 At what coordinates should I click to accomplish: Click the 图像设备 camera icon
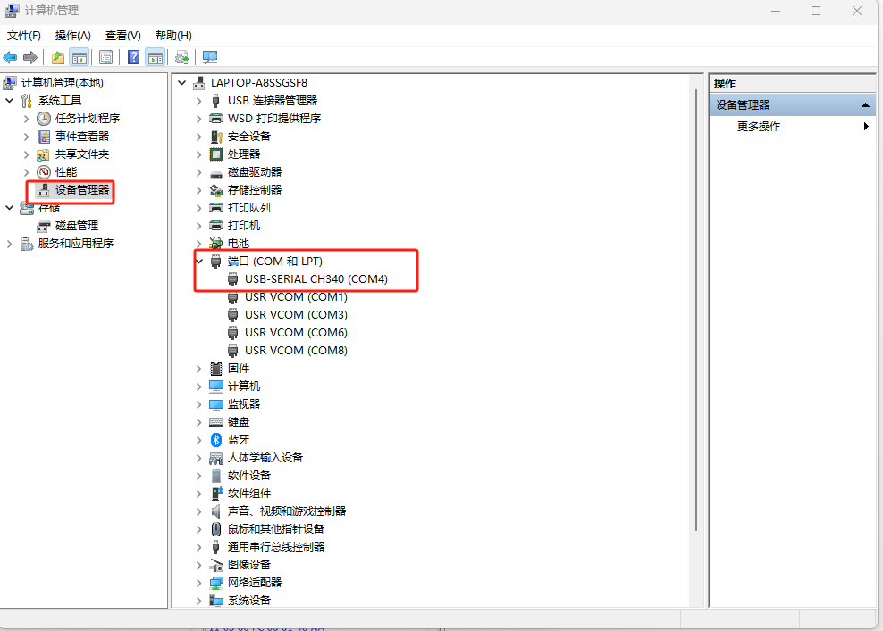click(x=216, y=565)
